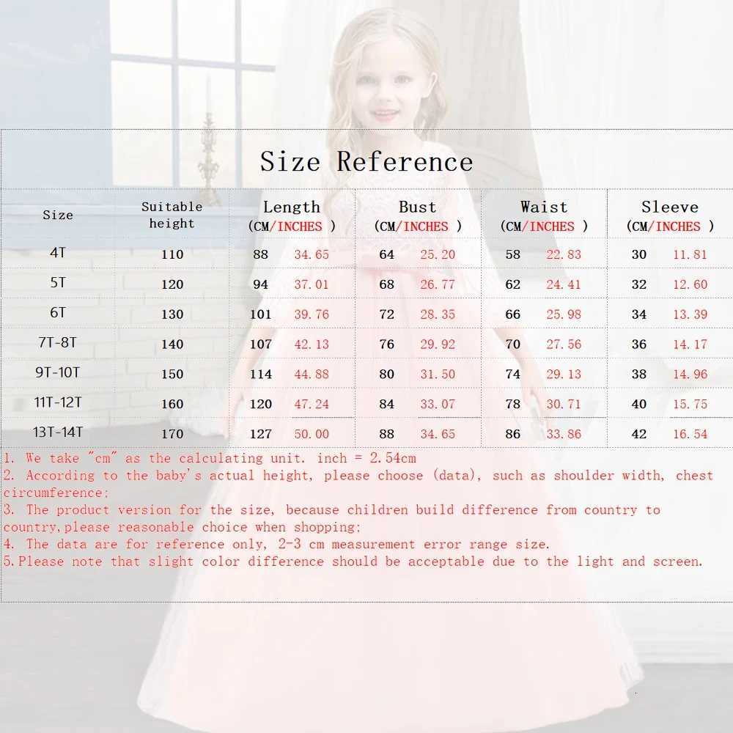733x733 pixels.
Task: Click the Suitable height column header
Action: [x=172, y=215]
